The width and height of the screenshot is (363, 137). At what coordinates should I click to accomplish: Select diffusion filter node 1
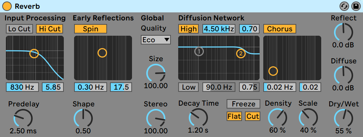(199, 51)
